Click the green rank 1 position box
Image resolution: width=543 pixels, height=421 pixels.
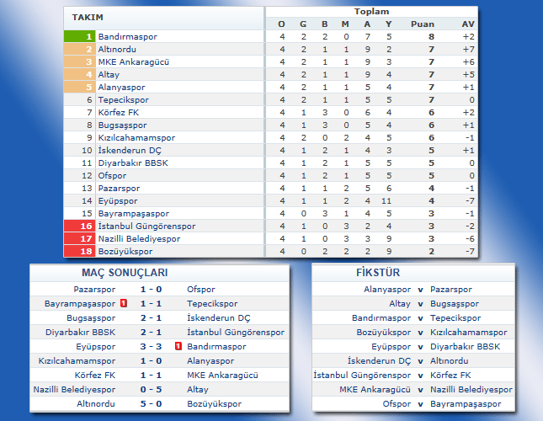pyautogui.click(x=79, y=37)
